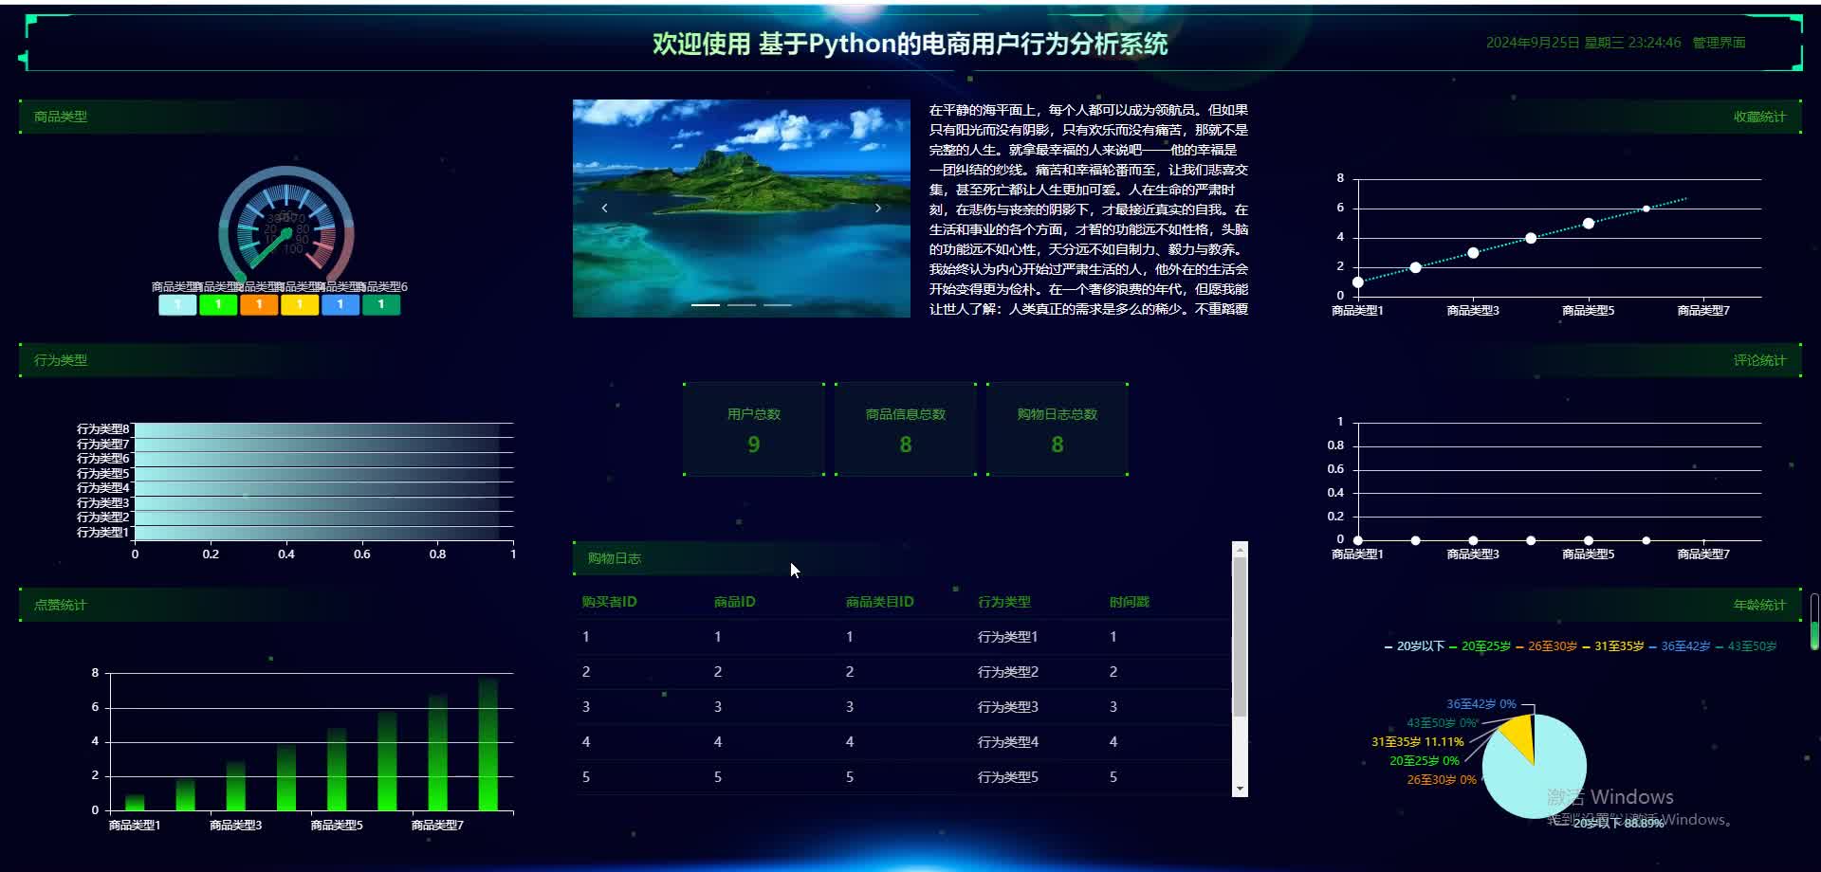The width and height of the screenshot is (1821, 872).
Task: Click the carousel previous arrow
Action: pos(604,208)
